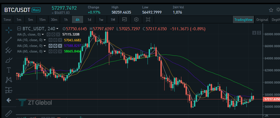Toggle visibility of MA 10 indicator
Viewport: 280px width, 118px height.
click(x=51, y=40)
